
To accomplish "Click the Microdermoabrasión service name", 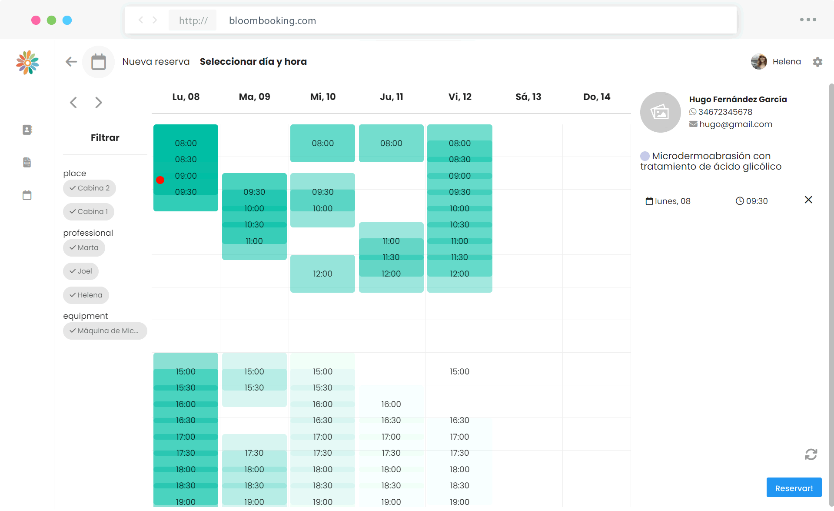I will (711, 161).
